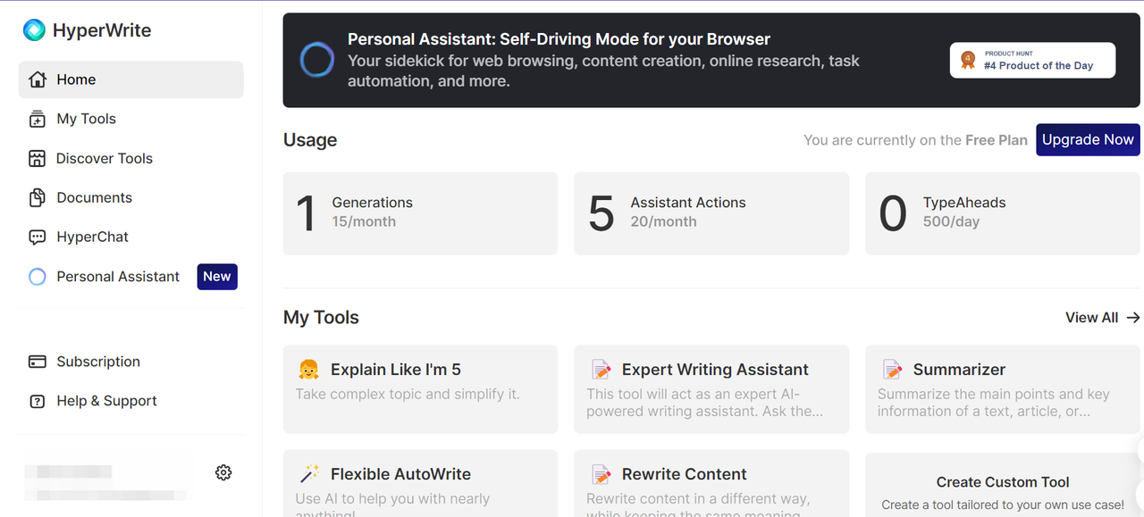Click the Personal Assistant Self-Driving Mode banner

tap(711, 60)
